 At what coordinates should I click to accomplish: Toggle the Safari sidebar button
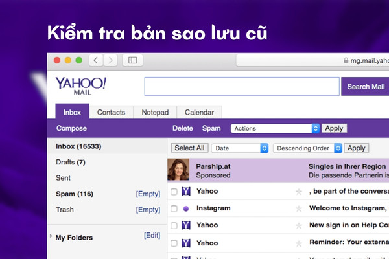[132, 60]
